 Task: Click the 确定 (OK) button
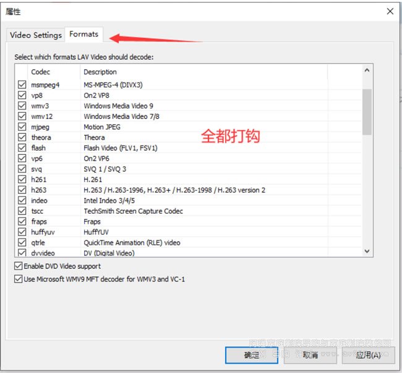click(251, 355)
